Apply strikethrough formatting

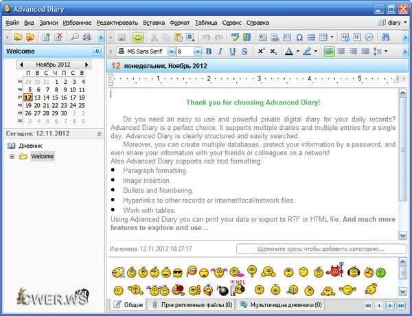[244, 52]
